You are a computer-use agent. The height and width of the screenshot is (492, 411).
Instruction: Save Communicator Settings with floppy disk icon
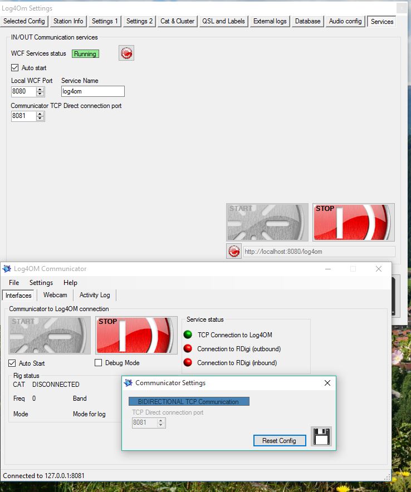pyautogui.click(x=321, y=436)
